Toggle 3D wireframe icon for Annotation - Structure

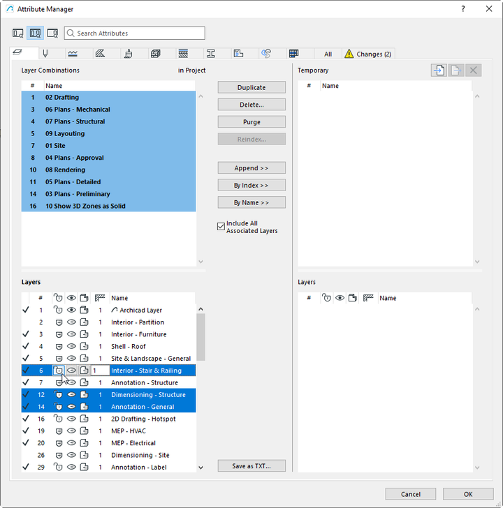point(85,382)
